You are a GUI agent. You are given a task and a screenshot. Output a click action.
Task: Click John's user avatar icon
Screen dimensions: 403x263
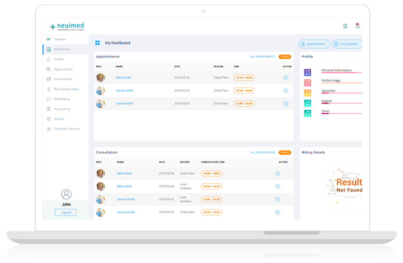pos(66,195)
